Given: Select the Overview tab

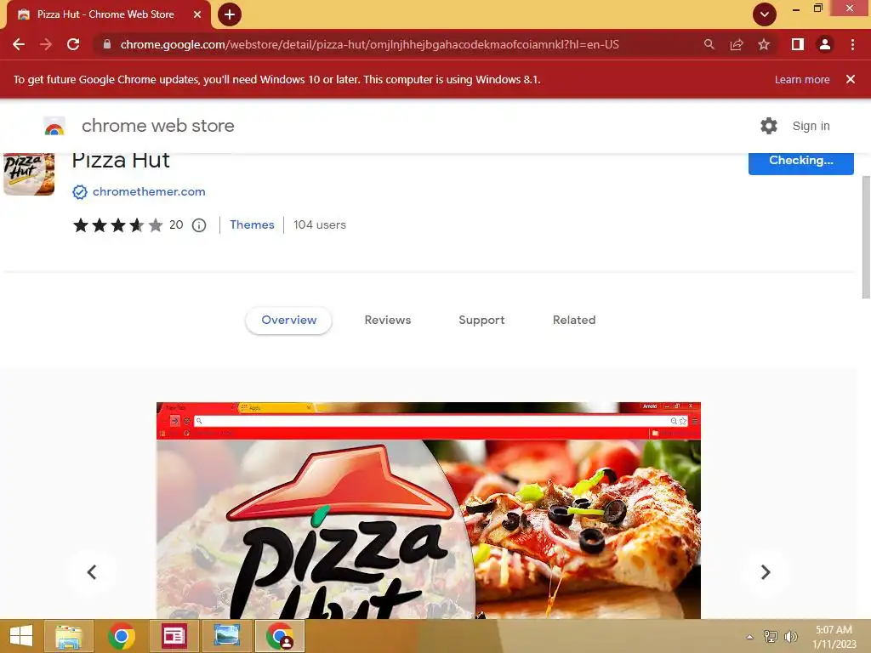Looking at the screenshot, I should (289, 321).
